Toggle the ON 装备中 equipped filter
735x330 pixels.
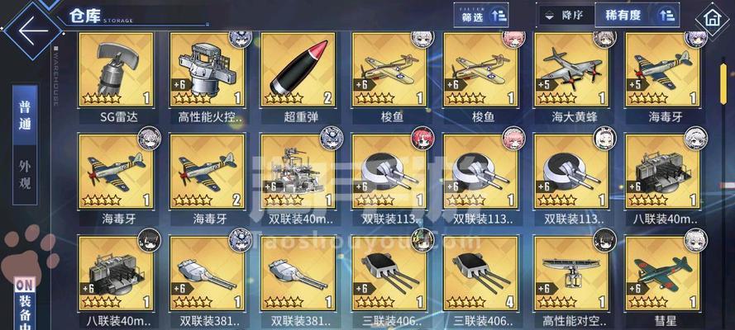24,304
